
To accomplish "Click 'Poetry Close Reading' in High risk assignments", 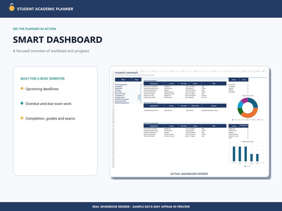I will (150, 134).
